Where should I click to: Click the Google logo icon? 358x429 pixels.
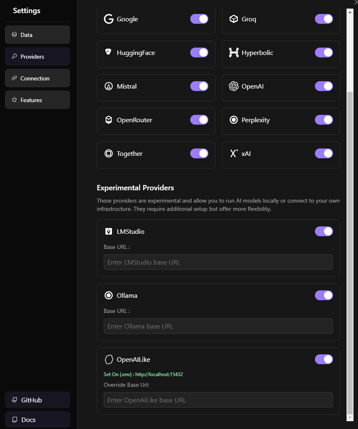pos(109,19)
